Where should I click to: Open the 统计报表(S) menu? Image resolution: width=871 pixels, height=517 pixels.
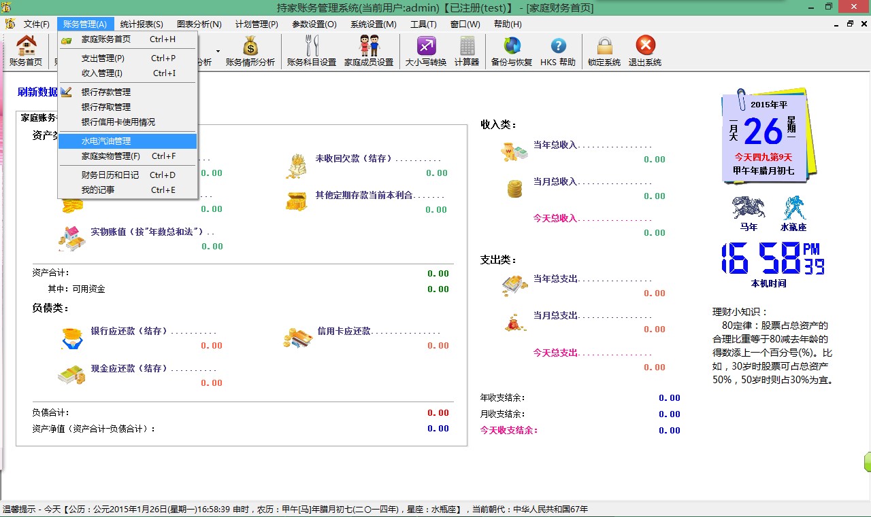pos(142,24)
